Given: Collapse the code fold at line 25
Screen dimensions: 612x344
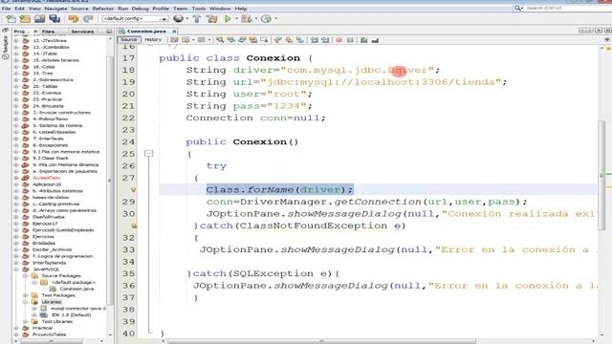Looking at the screenshot, I should coord(149,154).
